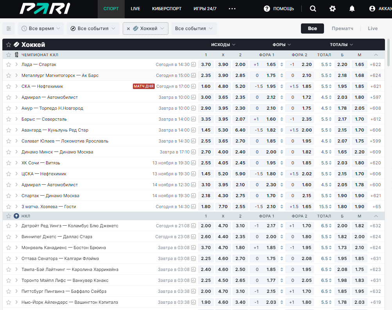Favorite the НХЛ league star
Image resolution: width=392 pixels, height=310 pixels.
(9, 216)
